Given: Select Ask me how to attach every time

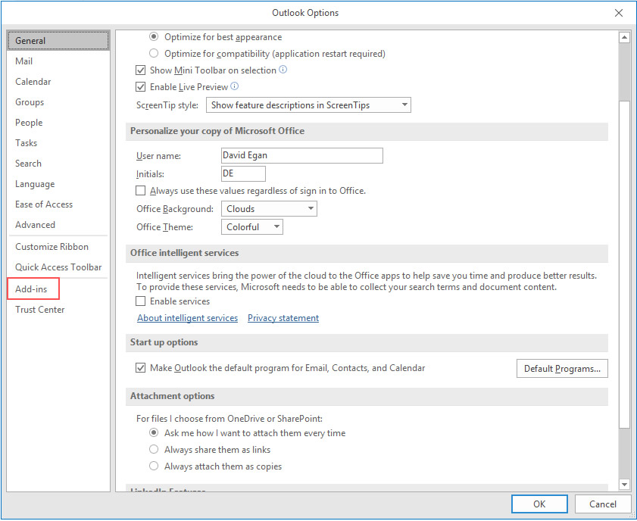Looking at the screenshot, I should tap(154, 433).
